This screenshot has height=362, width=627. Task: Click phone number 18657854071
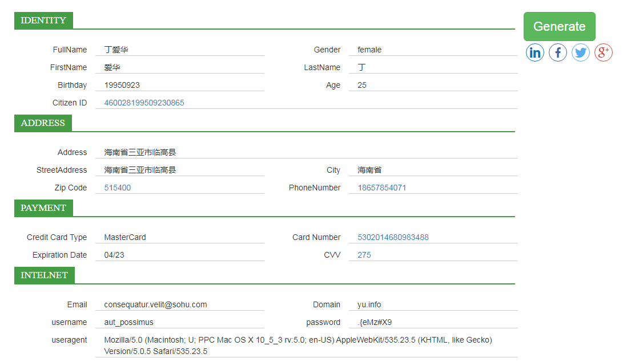[382, 188]
